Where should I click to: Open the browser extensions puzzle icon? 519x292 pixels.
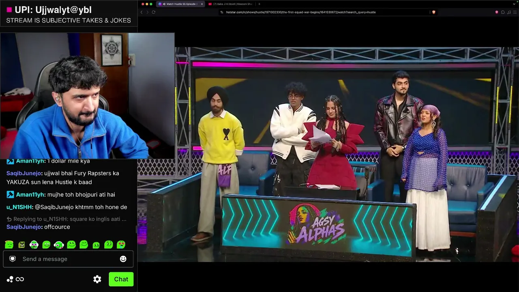[503, 12]
